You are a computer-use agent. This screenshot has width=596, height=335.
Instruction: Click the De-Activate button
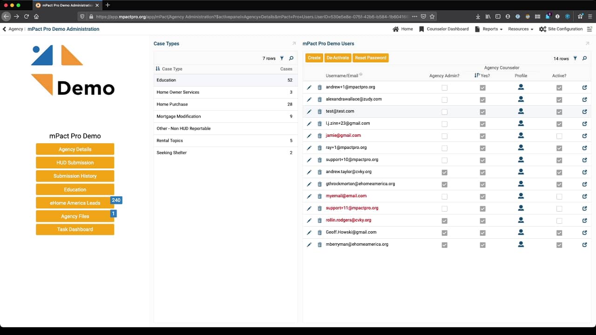click(x=338, y=58)
